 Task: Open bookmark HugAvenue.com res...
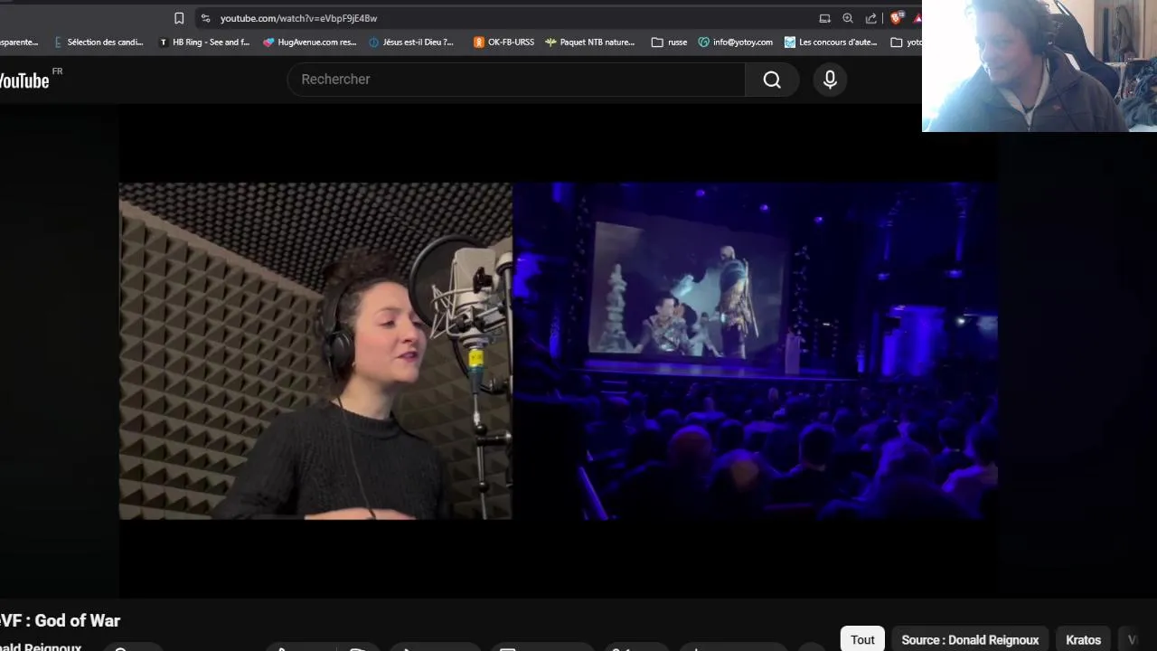tap(310, 42)
